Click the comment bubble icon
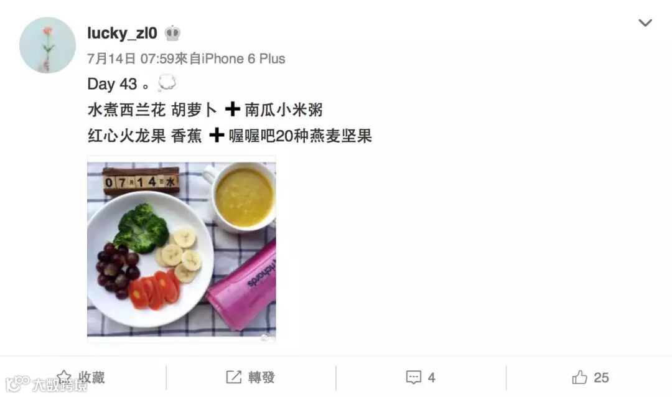 (x=414, y=377)
